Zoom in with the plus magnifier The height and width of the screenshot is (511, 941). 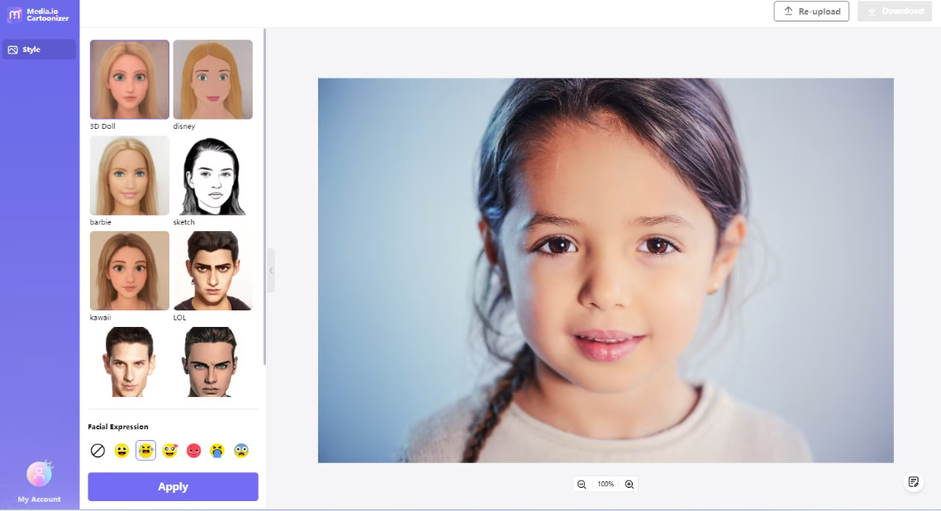pyautogui.click(x=629, y=484)
